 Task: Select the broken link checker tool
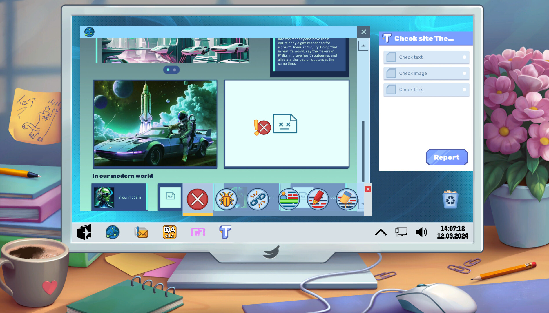tap(258, 199)
